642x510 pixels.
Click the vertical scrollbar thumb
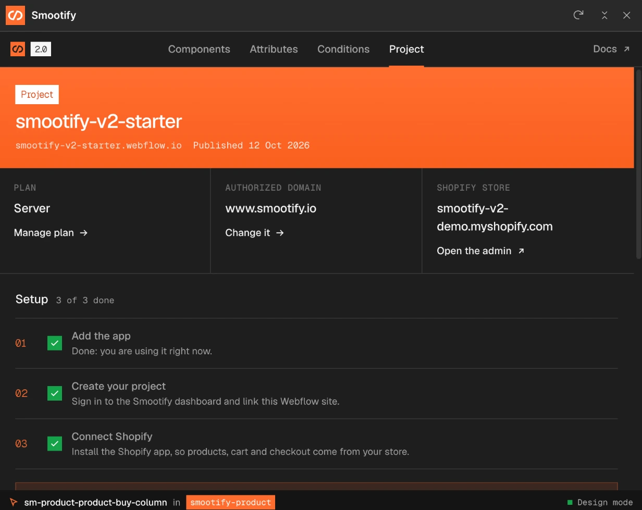(638, 164)
